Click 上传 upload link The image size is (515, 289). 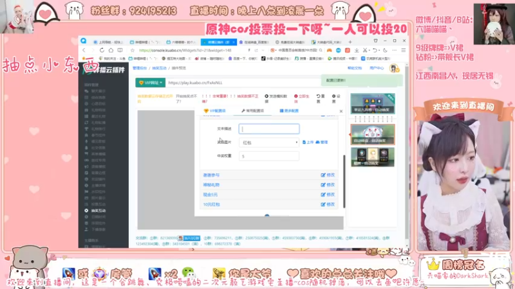click(x=308, y=142)
